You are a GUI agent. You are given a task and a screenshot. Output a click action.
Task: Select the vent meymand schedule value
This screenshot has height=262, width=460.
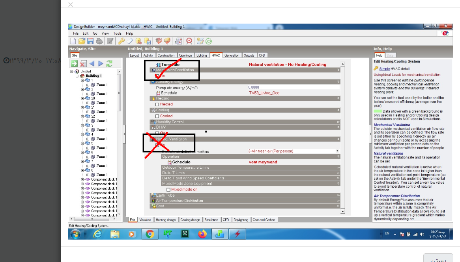pos(263,162)
